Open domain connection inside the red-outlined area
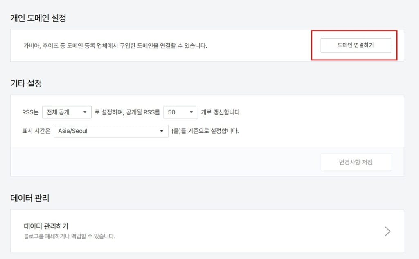The width and height of the screenshot is (419, 259). (355, 45)
